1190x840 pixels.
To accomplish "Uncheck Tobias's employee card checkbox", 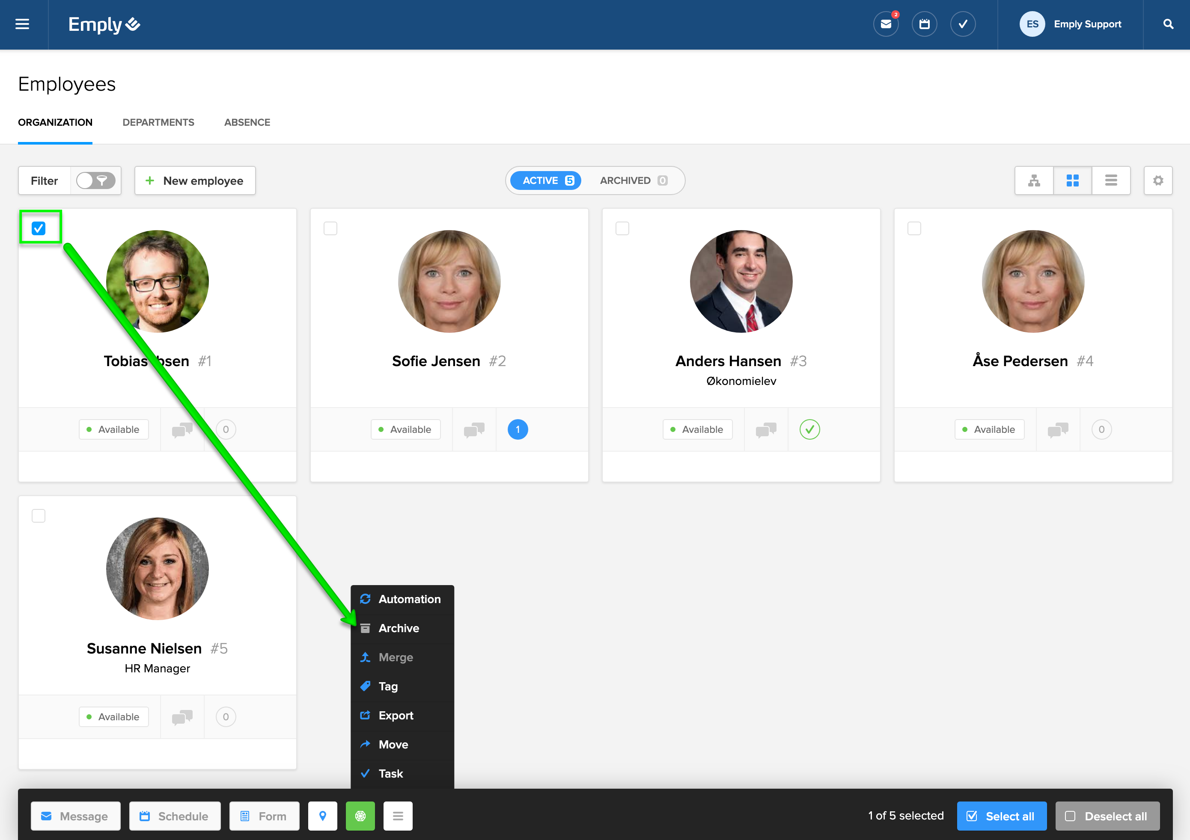I will coord(39,228).
